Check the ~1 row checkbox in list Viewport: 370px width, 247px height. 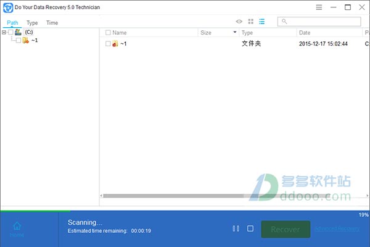(x=108, y=44)
